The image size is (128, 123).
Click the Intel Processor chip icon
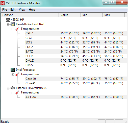(13, 70)
